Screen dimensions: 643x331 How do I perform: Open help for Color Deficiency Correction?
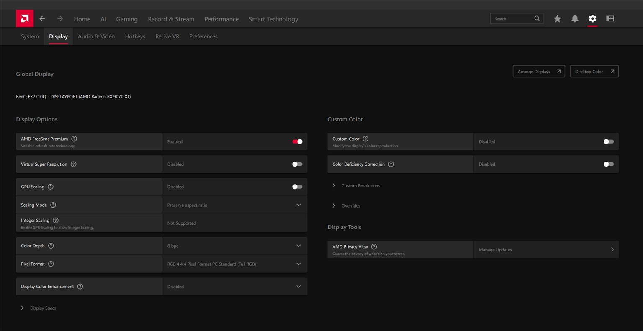[391, 164]
